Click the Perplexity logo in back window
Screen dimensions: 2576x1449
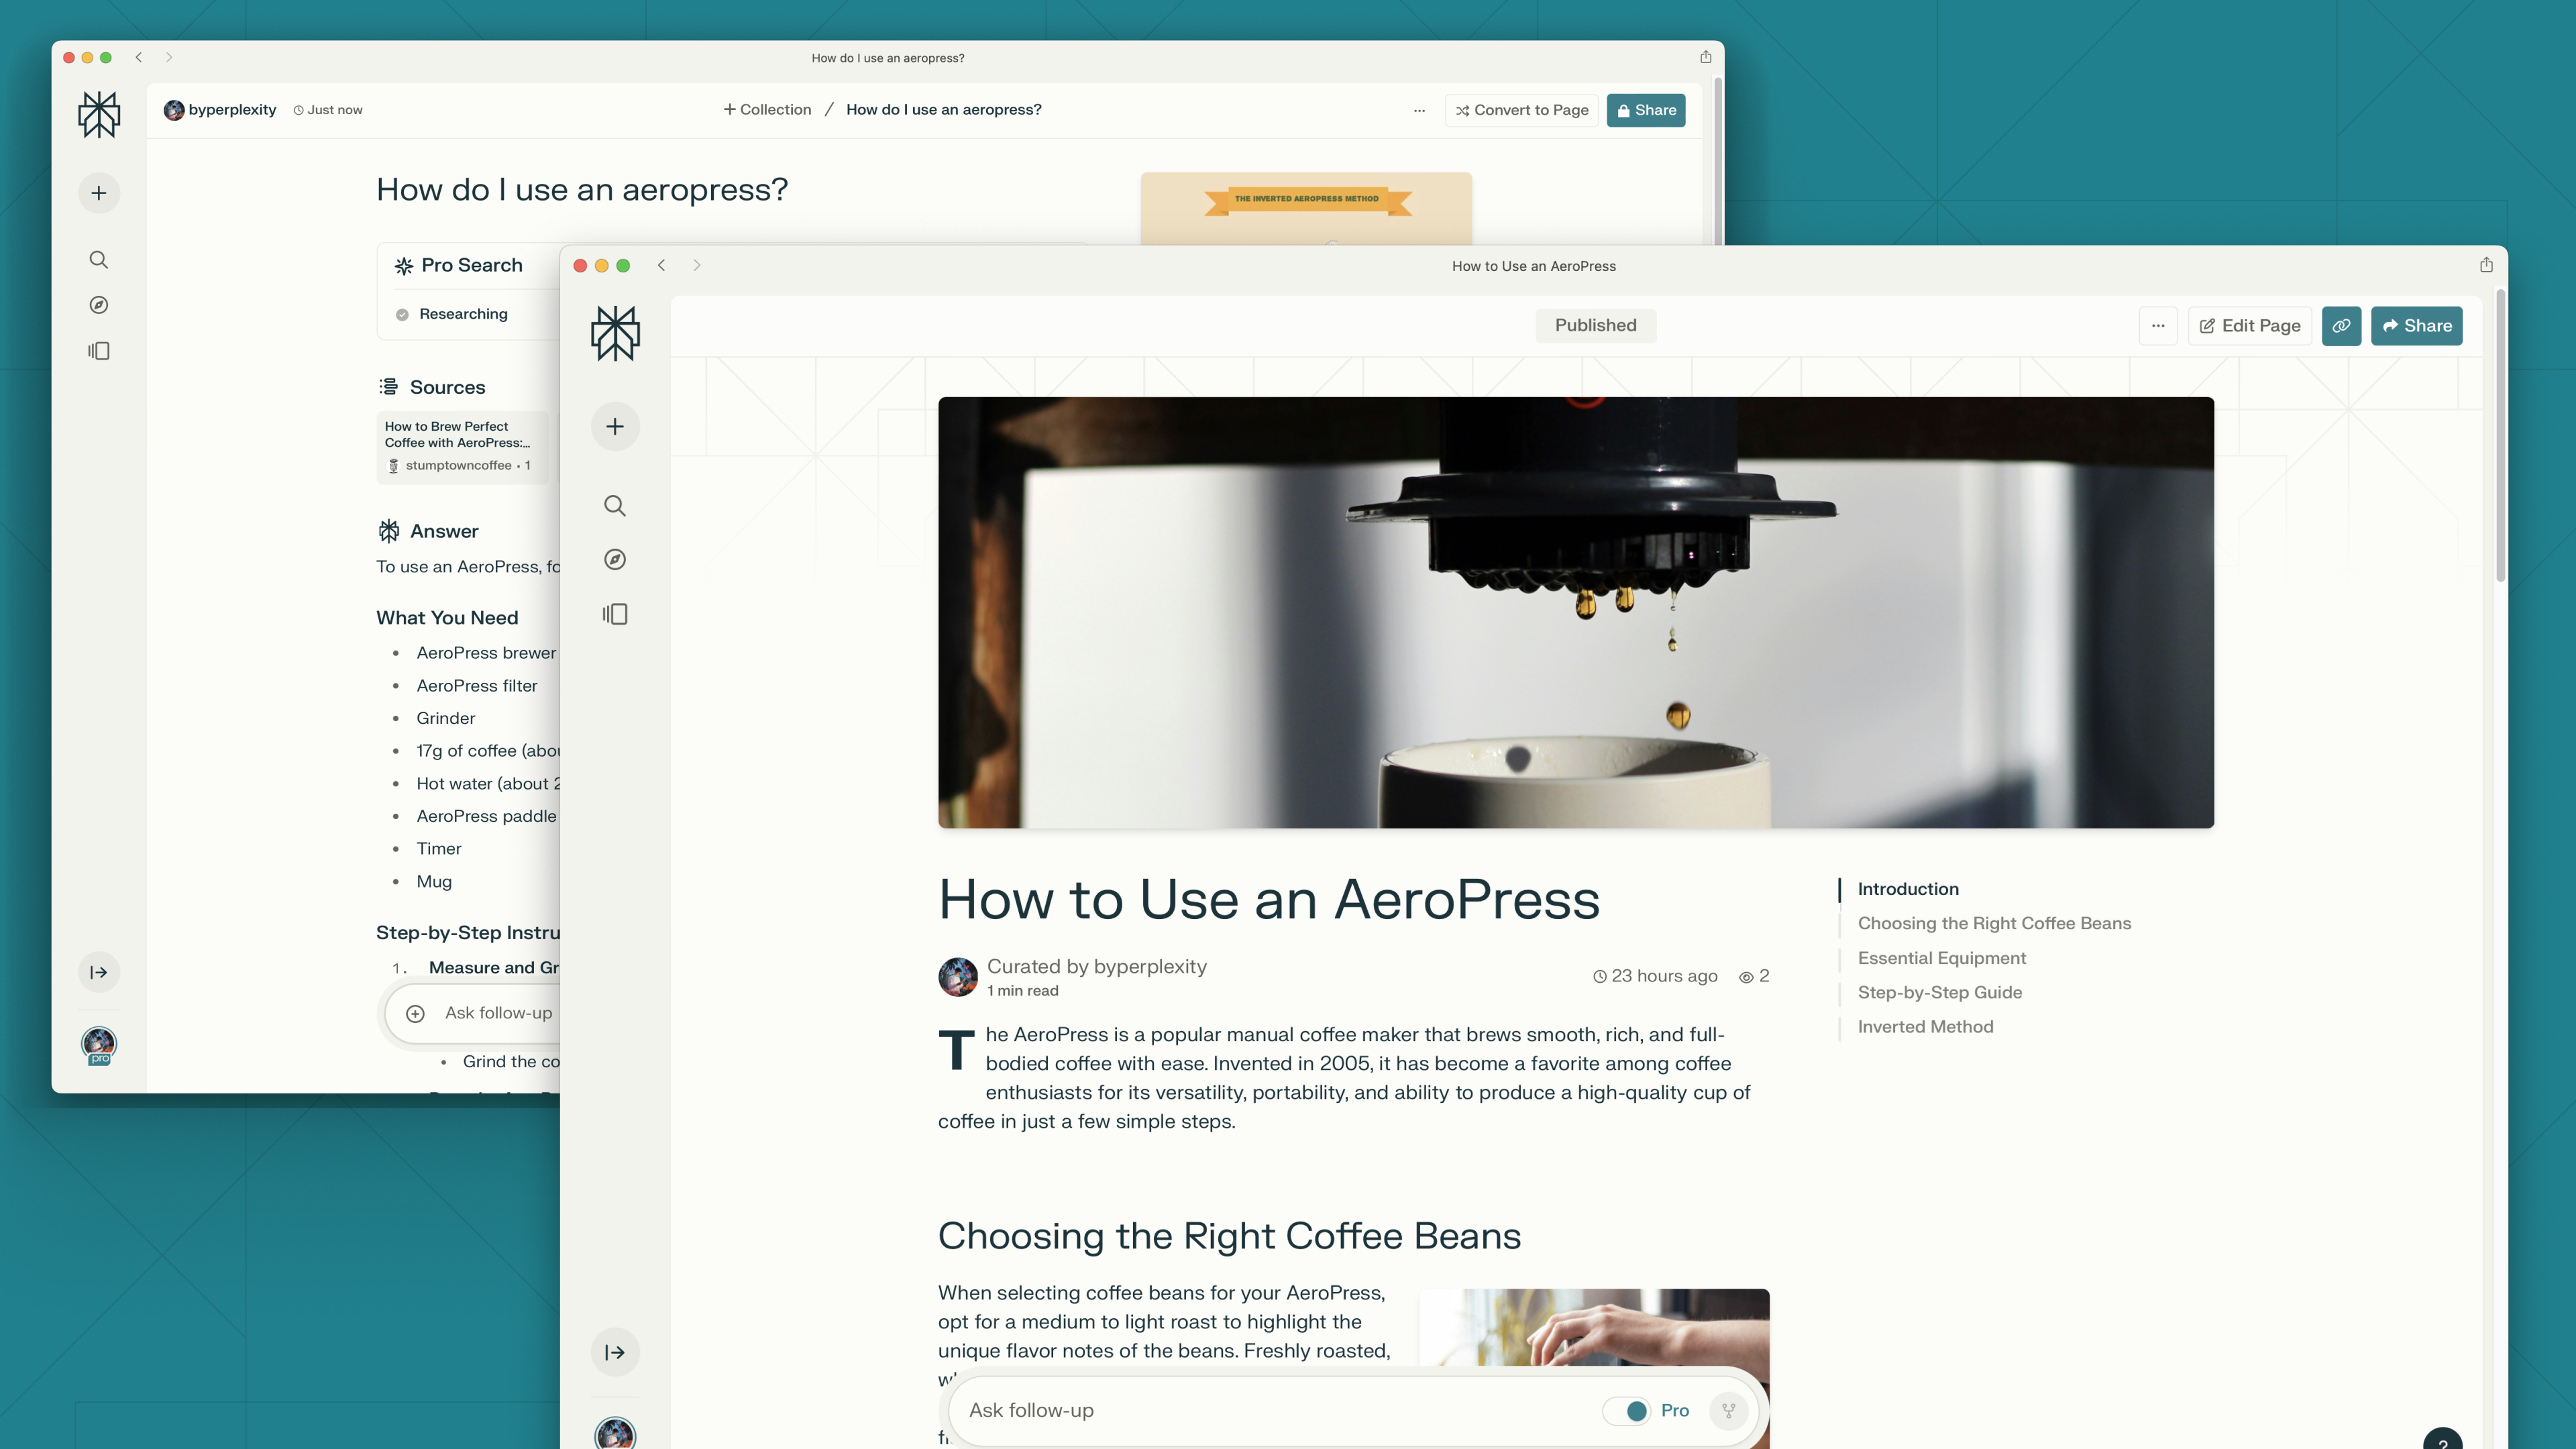click(x=99, y=115)
